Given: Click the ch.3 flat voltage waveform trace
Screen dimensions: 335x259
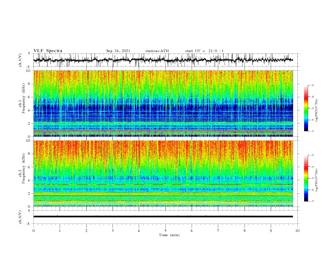Looking at the screenshot, I should pyautogui.click(x=163, y=217).
